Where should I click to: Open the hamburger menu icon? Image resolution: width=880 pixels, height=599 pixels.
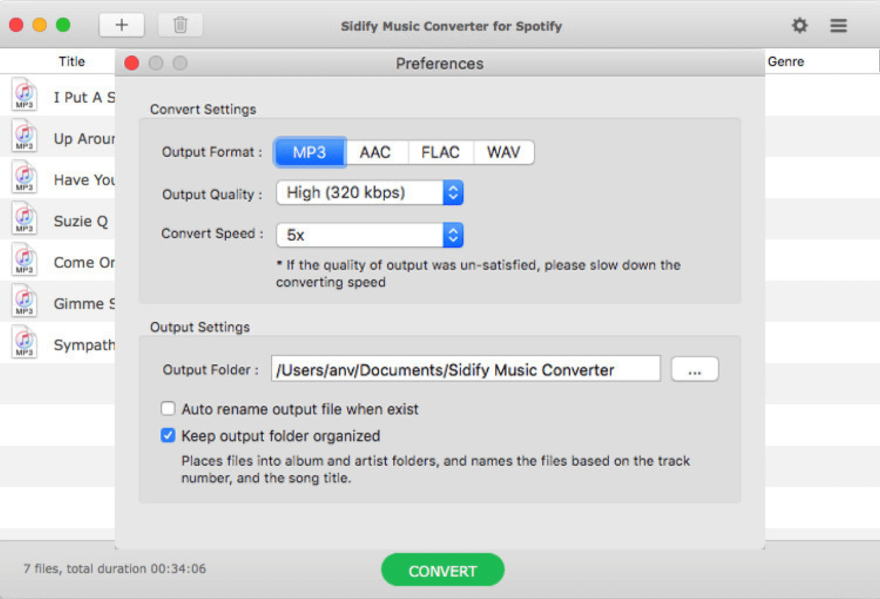coord(838,25)
